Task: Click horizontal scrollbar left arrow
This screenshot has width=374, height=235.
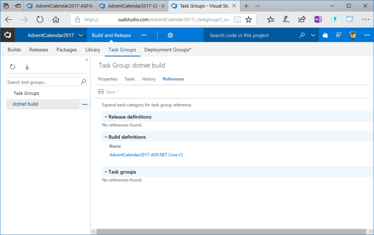Action: click(94, 232)
